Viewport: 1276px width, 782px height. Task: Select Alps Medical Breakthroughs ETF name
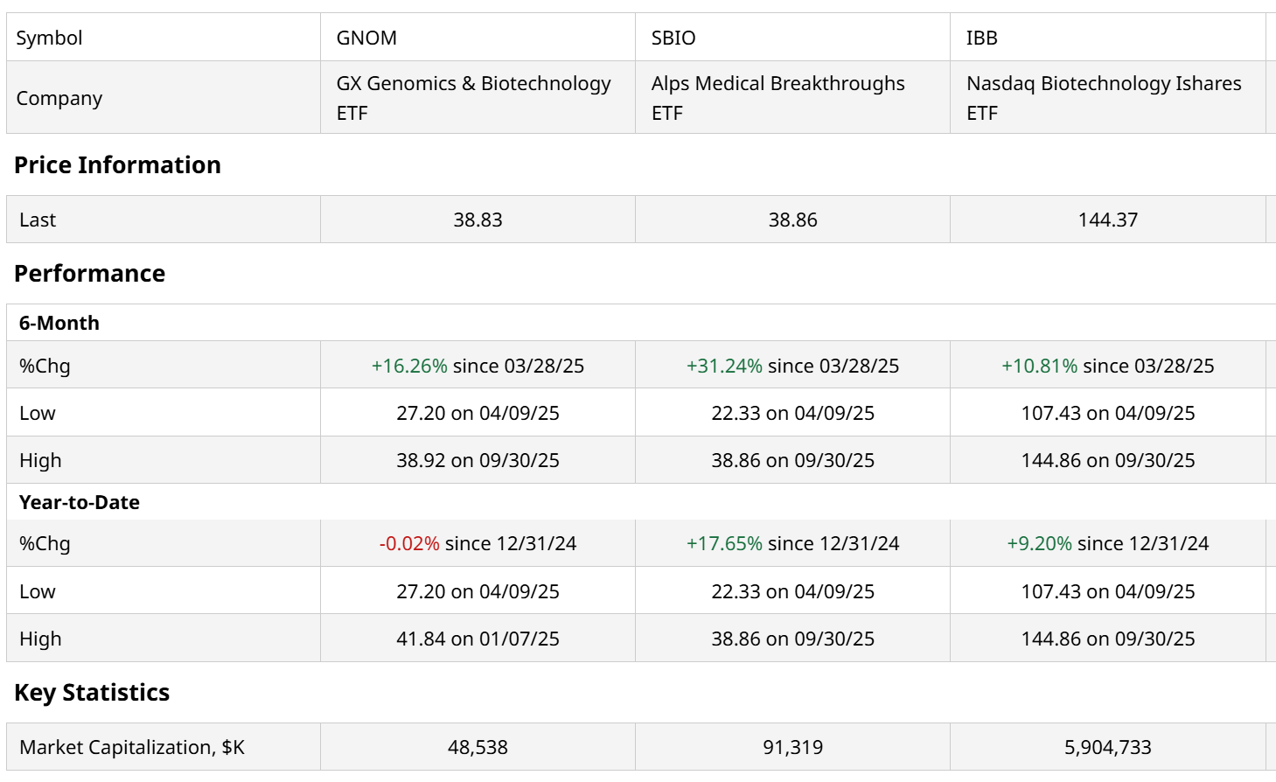777,97
